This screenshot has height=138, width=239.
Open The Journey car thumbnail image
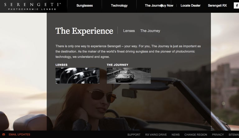pos(129,76)
